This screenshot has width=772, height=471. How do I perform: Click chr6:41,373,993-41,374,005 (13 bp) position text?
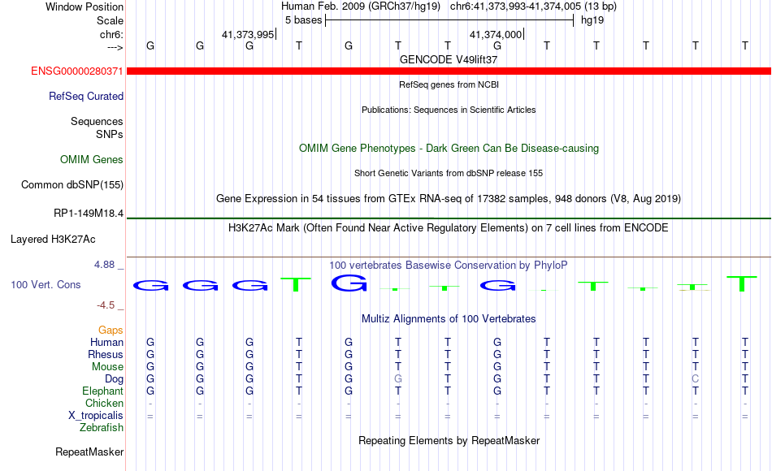[533, 6]
